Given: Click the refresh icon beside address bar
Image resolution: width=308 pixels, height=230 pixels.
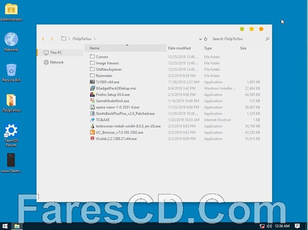Looking at the screenshot, I should (x=205, y=39).
